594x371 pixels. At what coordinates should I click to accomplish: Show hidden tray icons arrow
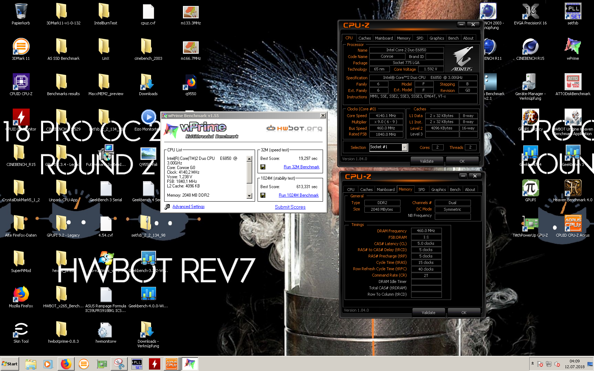click(532, 364)
